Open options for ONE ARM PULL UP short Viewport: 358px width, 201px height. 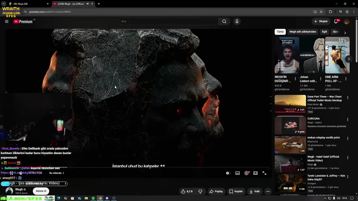point(346,79)
